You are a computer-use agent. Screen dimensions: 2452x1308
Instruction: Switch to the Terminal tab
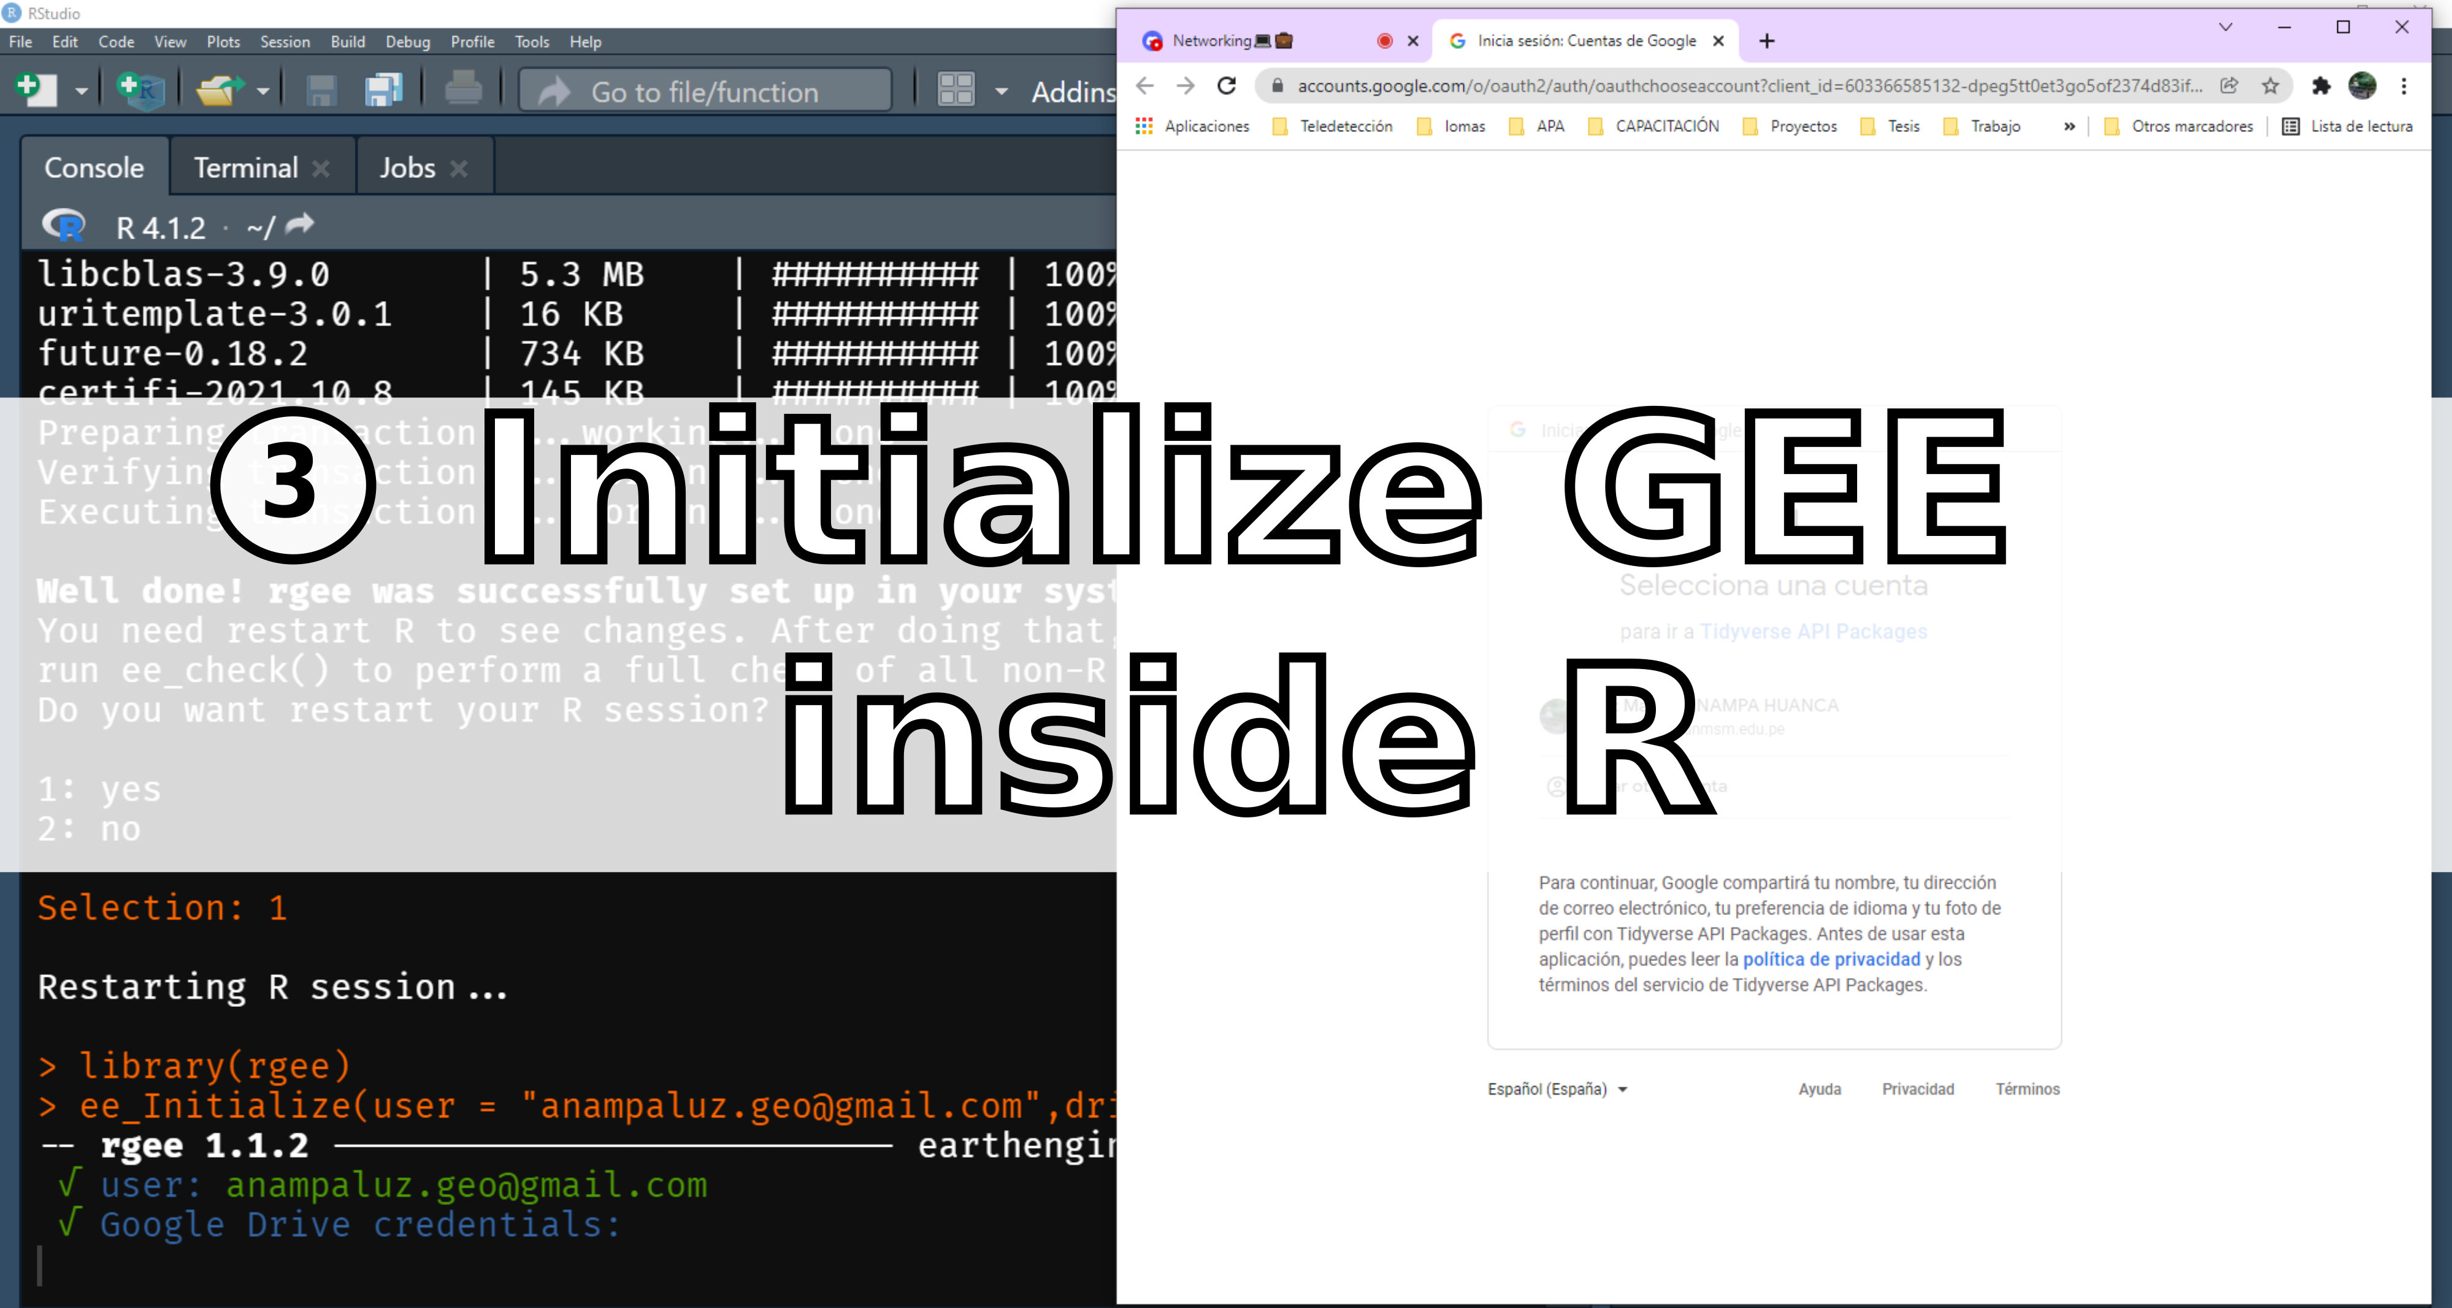click(245, 167)
